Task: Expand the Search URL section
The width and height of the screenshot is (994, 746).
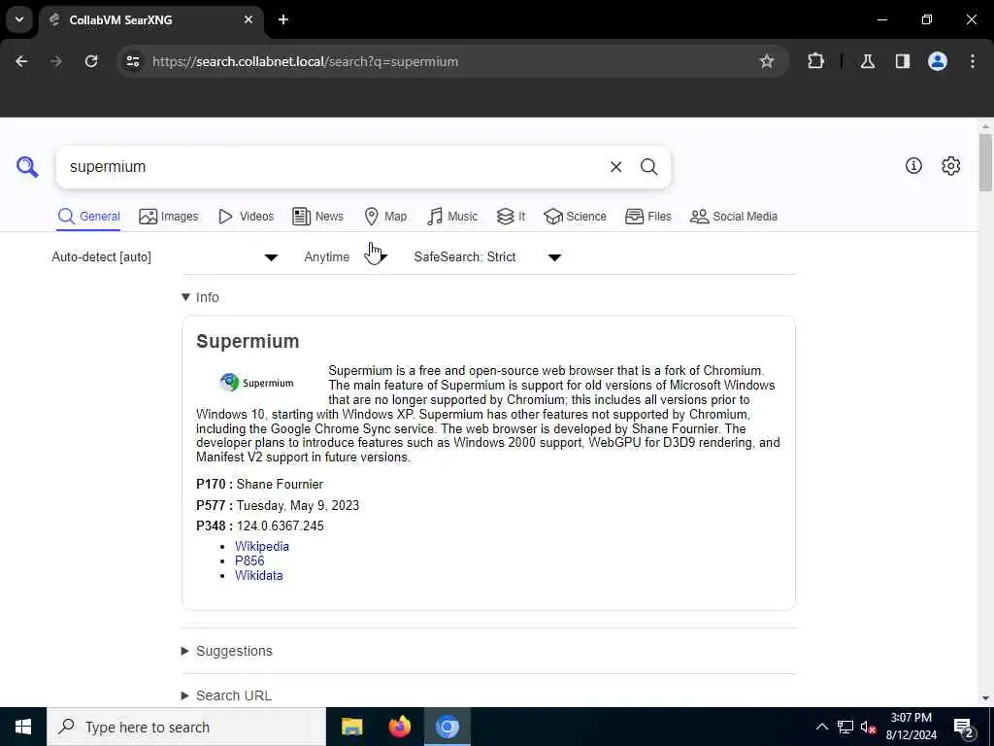Action: [x=226, y=695]
